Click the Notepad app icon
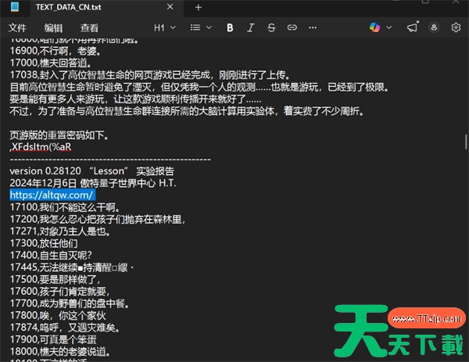469x362 pixels. [x=15, y=7]
